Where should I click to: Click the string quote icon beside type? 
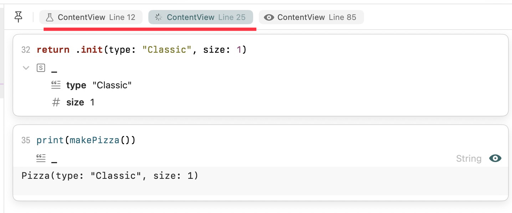point(56,85)
